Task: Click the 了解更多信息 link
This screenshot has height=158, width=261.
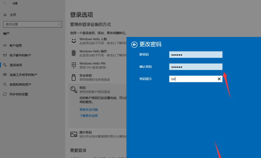Action: (x=88, y=116)
